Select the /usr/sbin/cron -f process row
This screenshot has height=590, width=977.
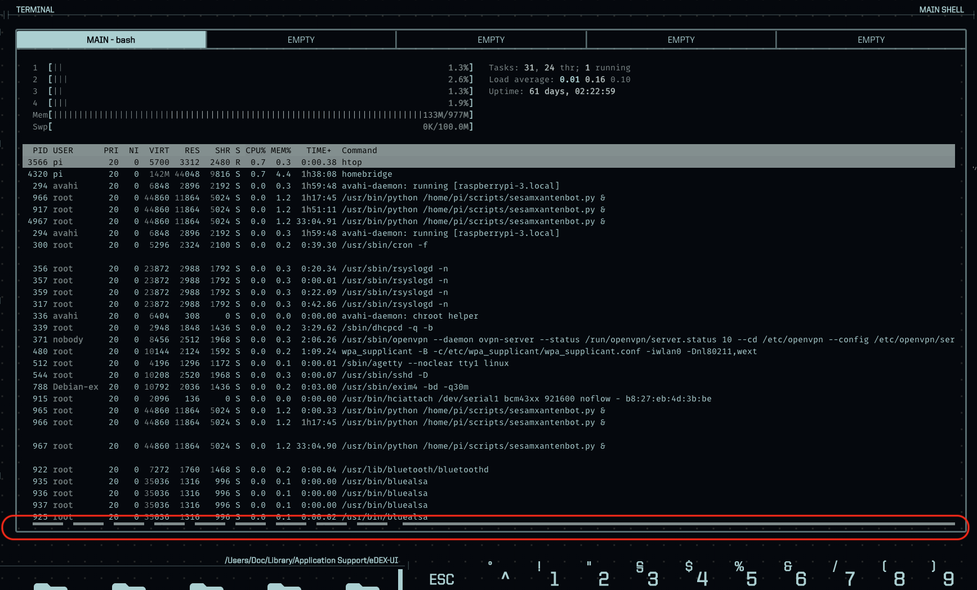click(x=489, y=245)
